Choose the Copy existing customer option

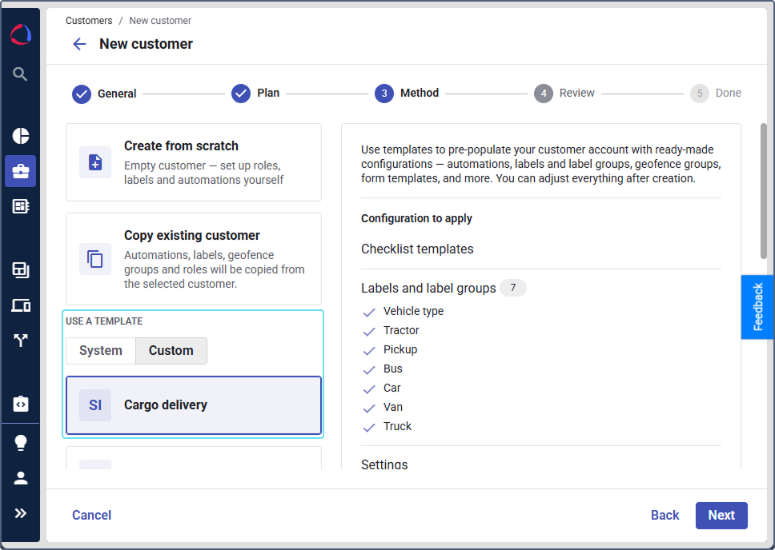[x=194, y=259]
